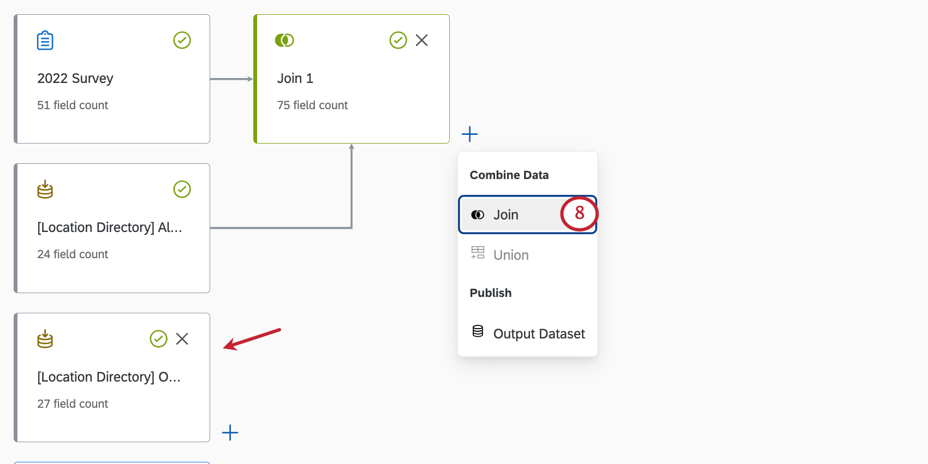The height and width of the screenshot is (464, 928).
Task: Remove Join 1 node with its X icon
Action: 421,40
